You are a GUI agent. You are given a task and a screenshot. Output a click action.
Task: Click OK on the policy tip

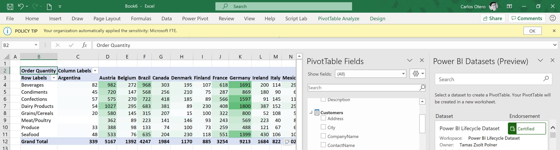532,31
